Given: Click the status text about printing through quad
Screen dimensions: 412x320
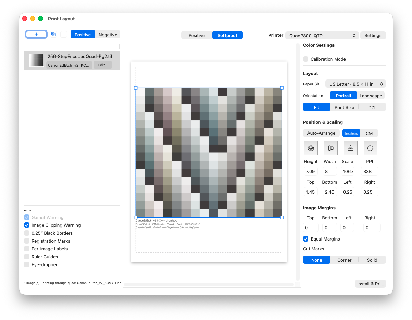Looking at the screenshot, I should click(x=72, y=283).
